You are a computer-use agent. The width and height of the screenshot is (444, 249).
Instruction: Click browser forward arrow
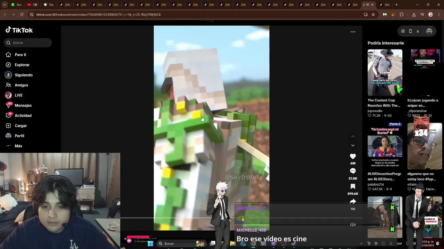click(x=13, y=15)
